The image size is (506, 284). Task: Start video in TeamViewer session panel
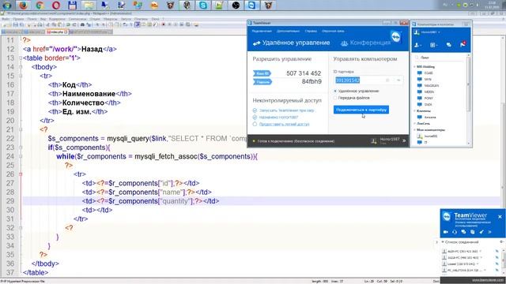pyautogui.click(x=446, y=232)
